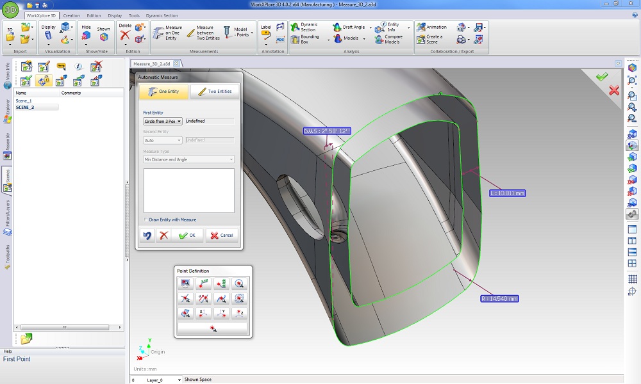The image size is (641, 384).
Task: Switch to Two Entities mode
Action: click(215, 92)
